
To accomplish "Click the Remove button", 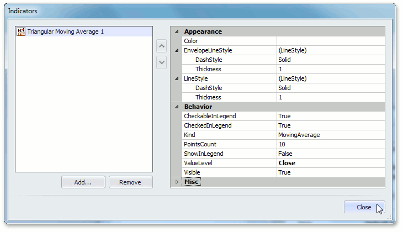I will click(x=131, y=182).
